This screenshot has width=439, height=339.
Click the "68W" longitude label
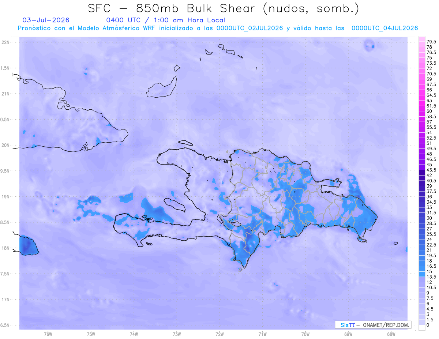391,334
